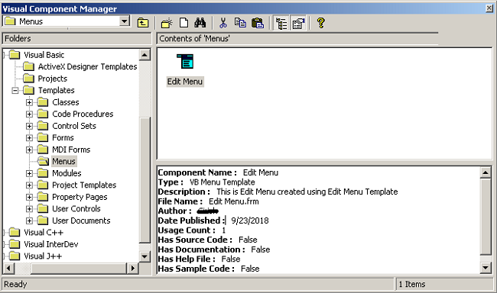This screenshot has height=293, width=497.
Task: Click the Publish New Component page icon
Action: [184, 23]
